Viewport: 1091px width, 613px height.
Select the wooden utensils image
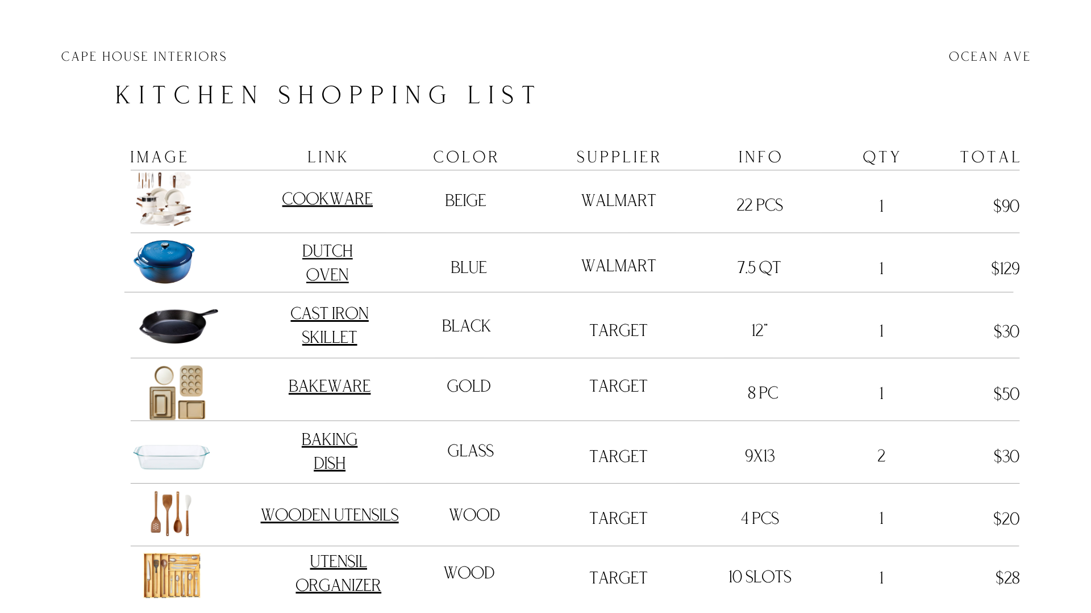(171, 513)
